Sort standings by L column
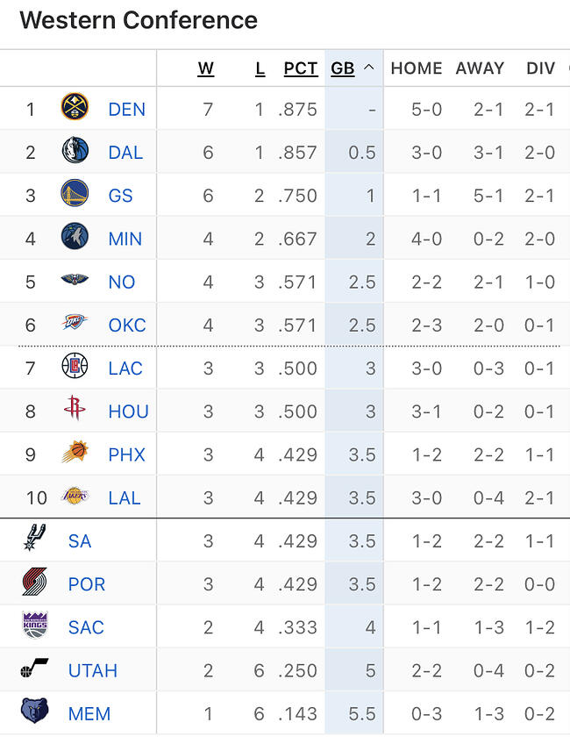 pyautogui.click(x=260, y=68)
